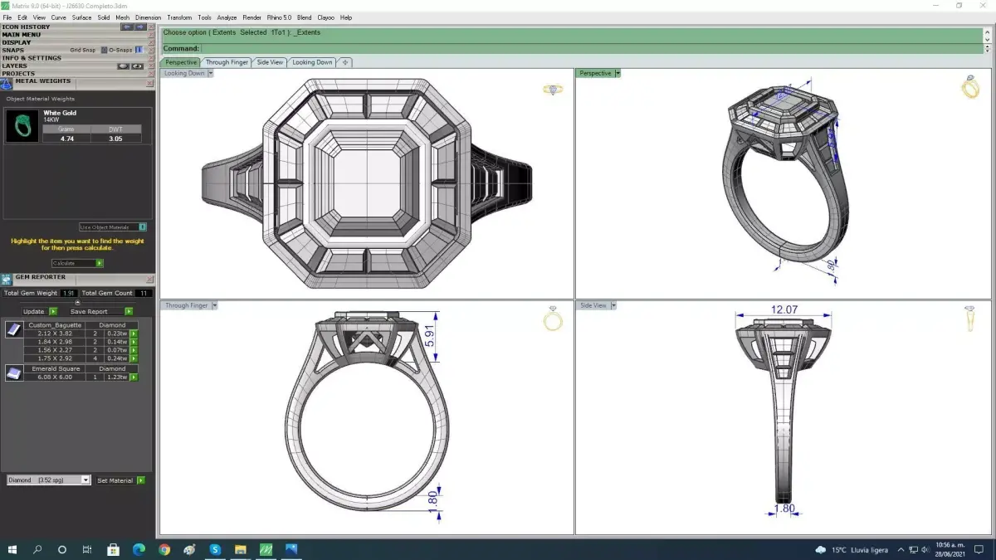Open the Clayoo menu

coord(326,17)
